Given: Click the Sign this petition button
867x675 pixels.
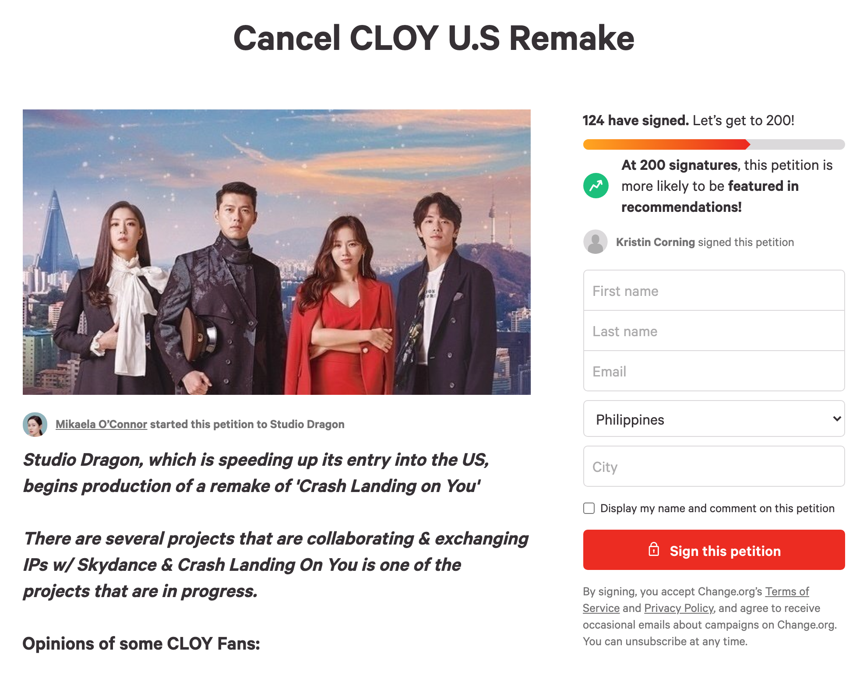Looking at the screenshot, I should 714,550.
